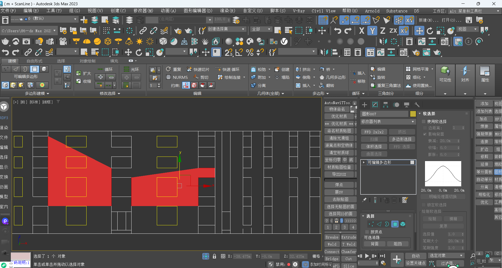Image resolution: width=502 pixels, height=268 pixels.
Task: Click the Chamfer script button
Action: click(x=349, y=252)
